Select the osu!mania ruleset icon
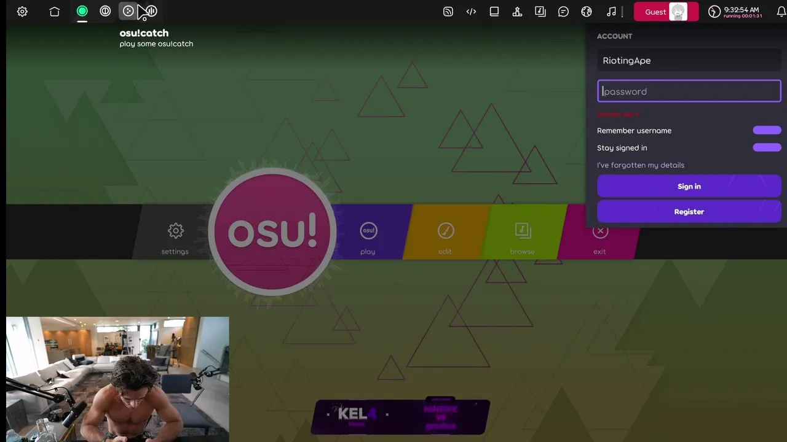 pyautogui.click(x=151, y=11)
